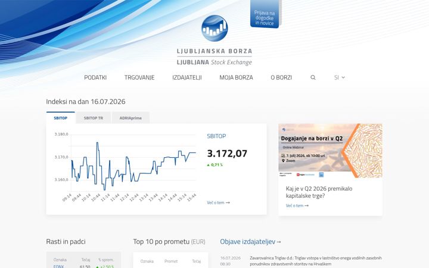
Task: Open the Zavarovalnica Triglav announcement
Action: pos(315,261)
